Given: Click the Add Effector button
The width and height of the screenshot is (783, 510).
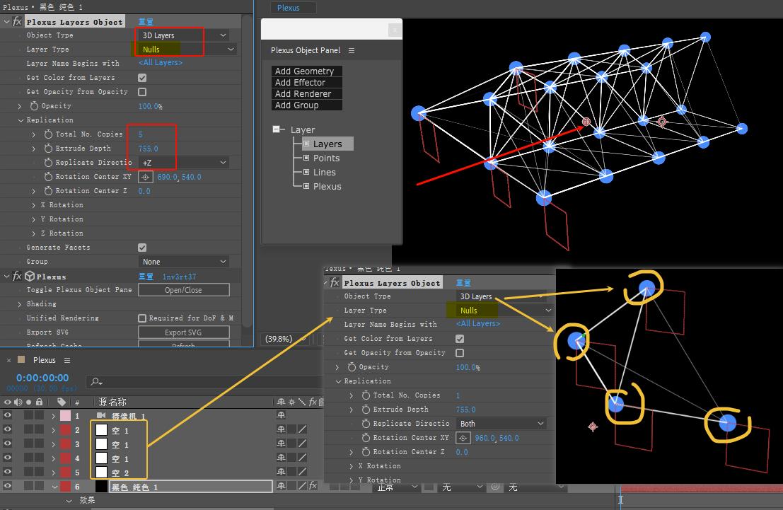Looking at the screenshot, I should click(307, 83).
